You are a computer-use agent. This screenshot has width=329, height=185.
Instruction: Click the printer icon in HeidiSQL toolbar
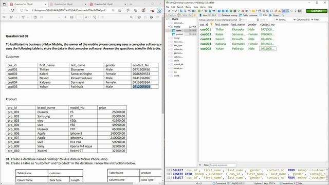point(193,11)
